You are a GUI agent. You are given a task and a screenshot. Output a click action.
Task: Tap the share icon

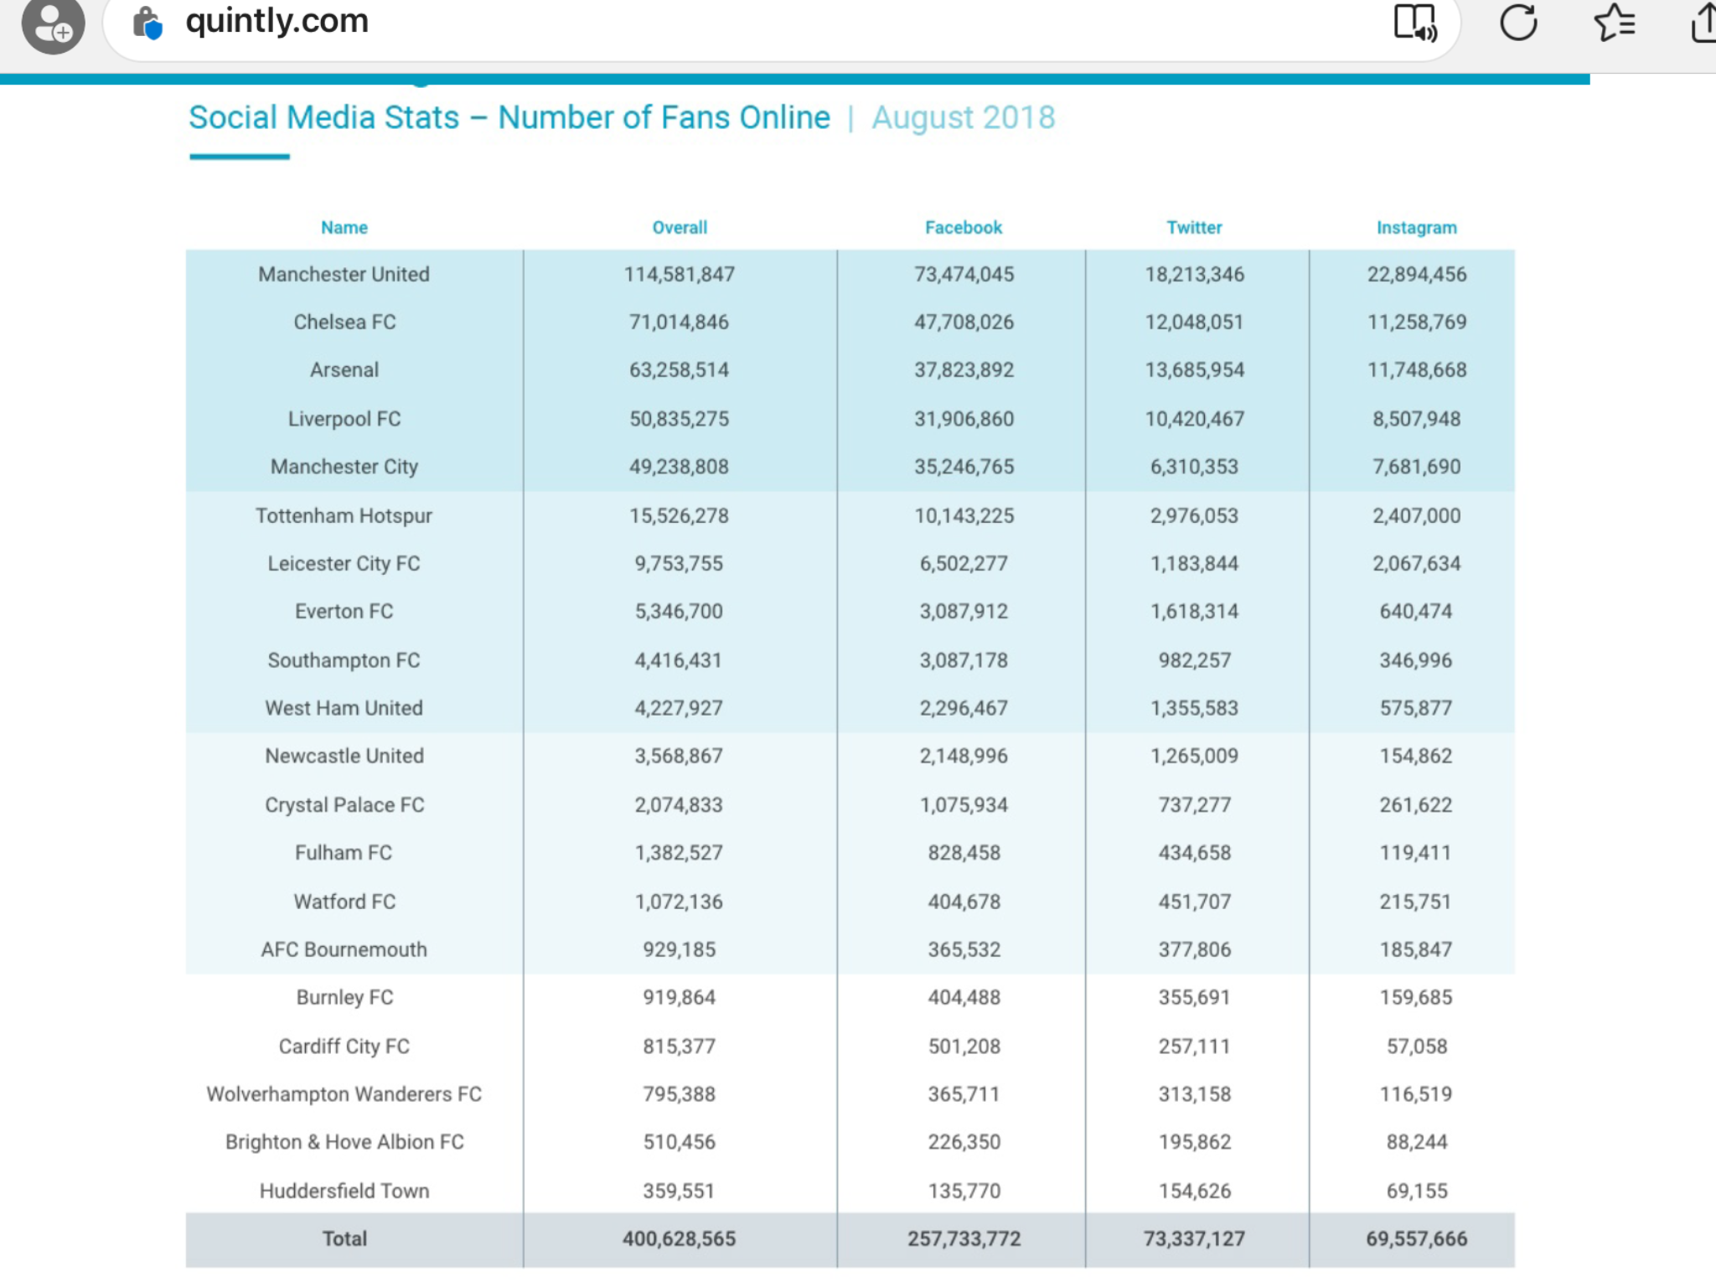pyautogui.click(x=1703, y=22)
